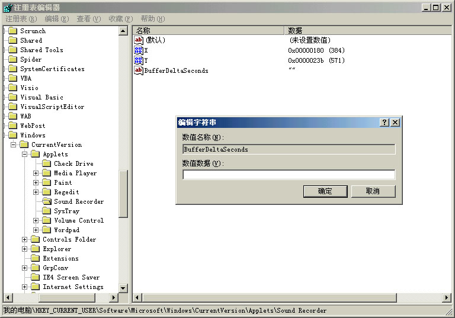Click the 名称 column header
Screen dimensions: 455x318
tap(209, 30)
